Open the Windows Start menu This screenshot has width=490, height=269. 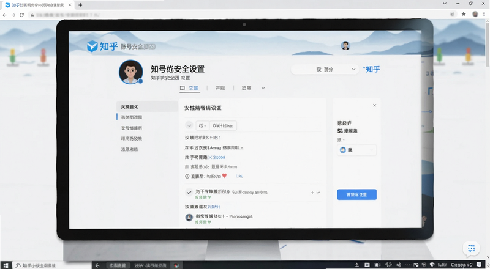coord(6,265)
